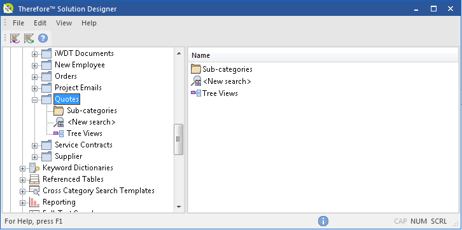Screen dimensions: 462x230
Task: Select Tree Views label in the left tree
Action: click(85, 133)
